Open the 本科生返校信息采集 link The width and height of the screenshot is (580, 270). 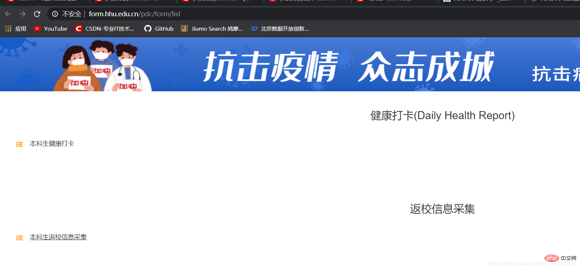pyautogui.click(x=58, y=237)
